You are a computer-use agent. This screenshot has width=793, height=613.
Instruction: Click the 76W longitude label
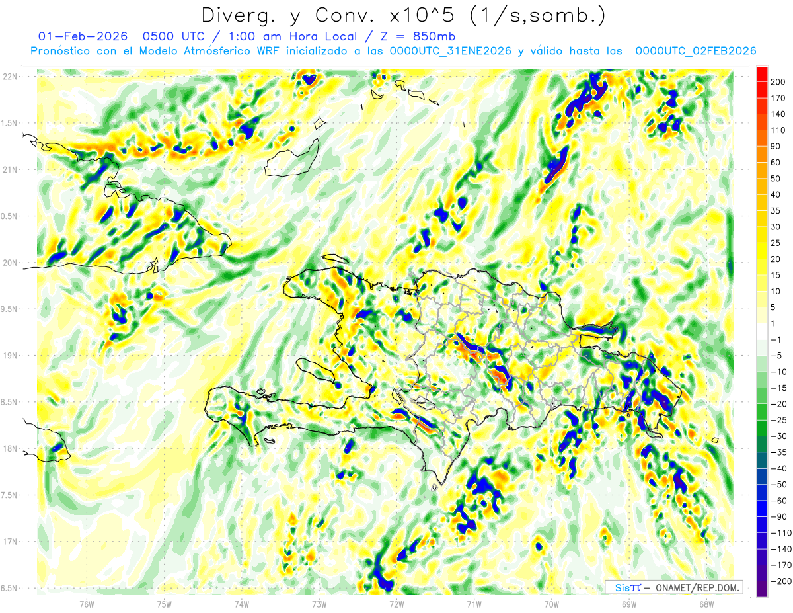tap(87, 604)
